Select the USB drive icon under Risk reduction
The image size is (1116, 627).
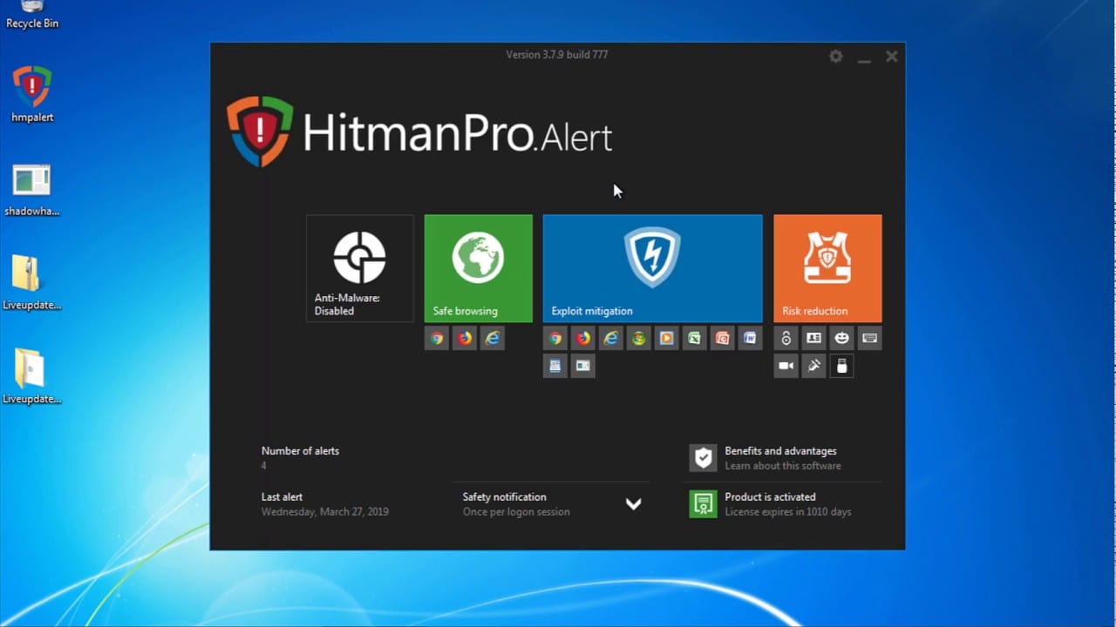(x=841, y=366)
